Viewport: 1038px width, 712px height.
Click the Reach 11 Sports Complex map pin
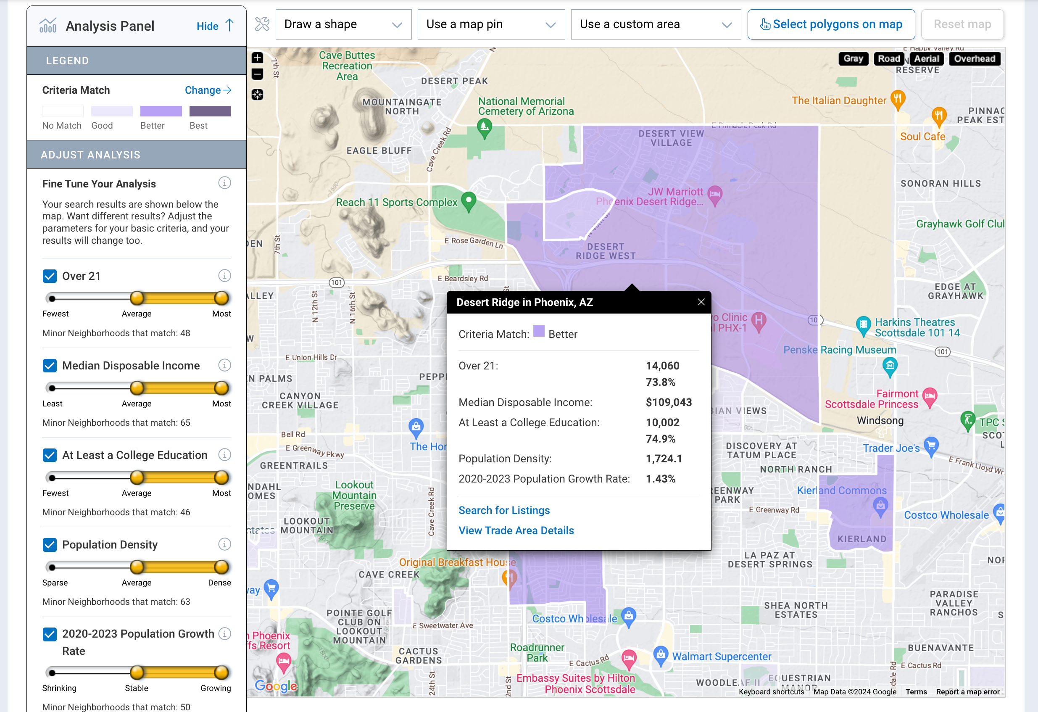coord(468,201)
